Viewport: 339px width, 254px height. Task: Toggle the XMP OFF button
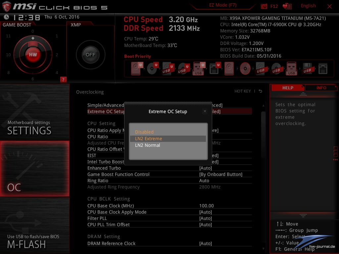pyautogui.click(x=90, y=55)
